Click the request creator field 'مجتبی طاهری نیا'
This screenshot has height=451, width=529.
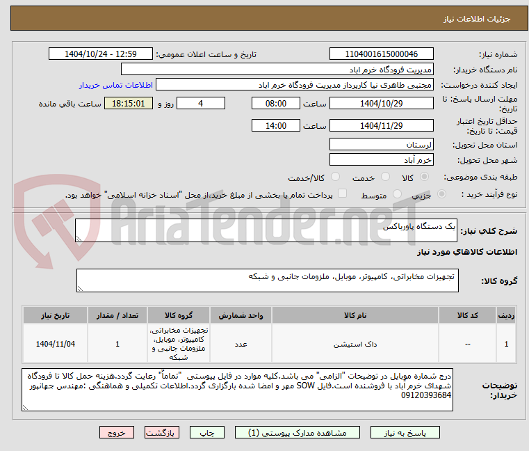coord(294,85)
